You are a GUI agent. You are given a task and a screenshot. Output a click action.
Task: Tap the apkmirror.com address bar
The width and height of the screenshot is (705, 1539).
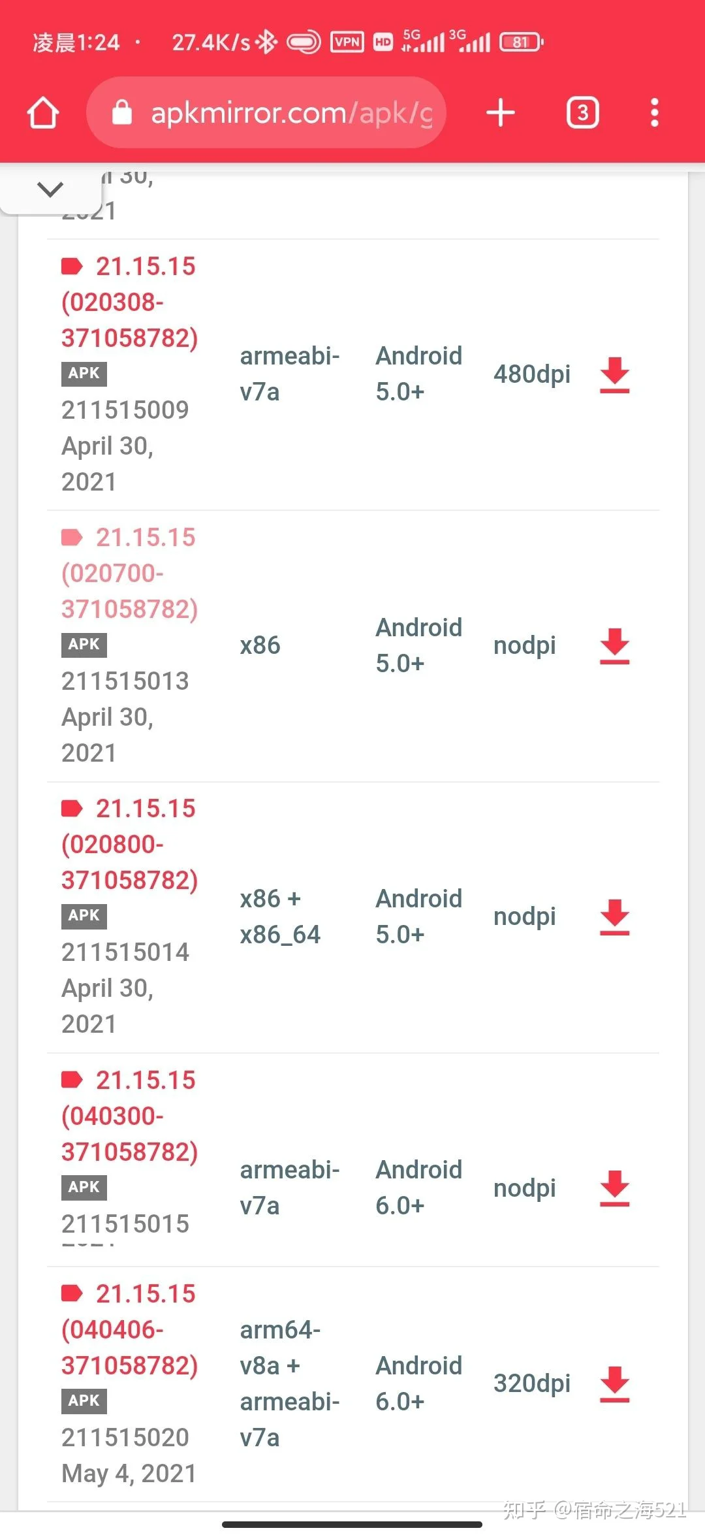pos(287,113)
